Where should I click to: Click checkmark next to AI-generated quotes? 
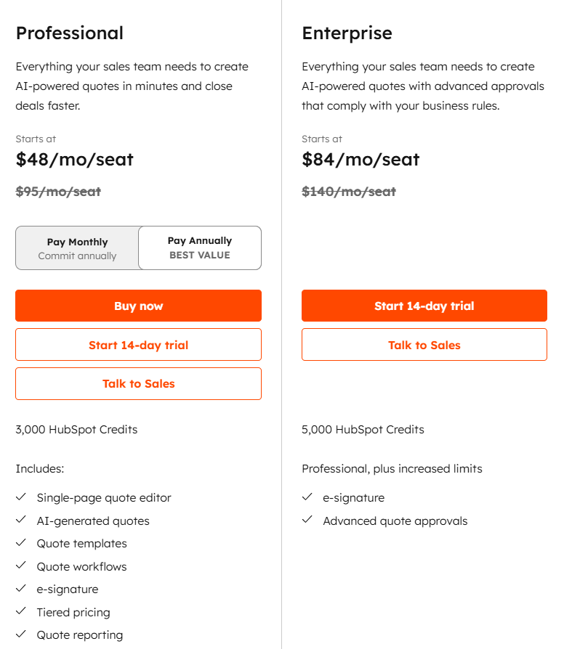21,520
